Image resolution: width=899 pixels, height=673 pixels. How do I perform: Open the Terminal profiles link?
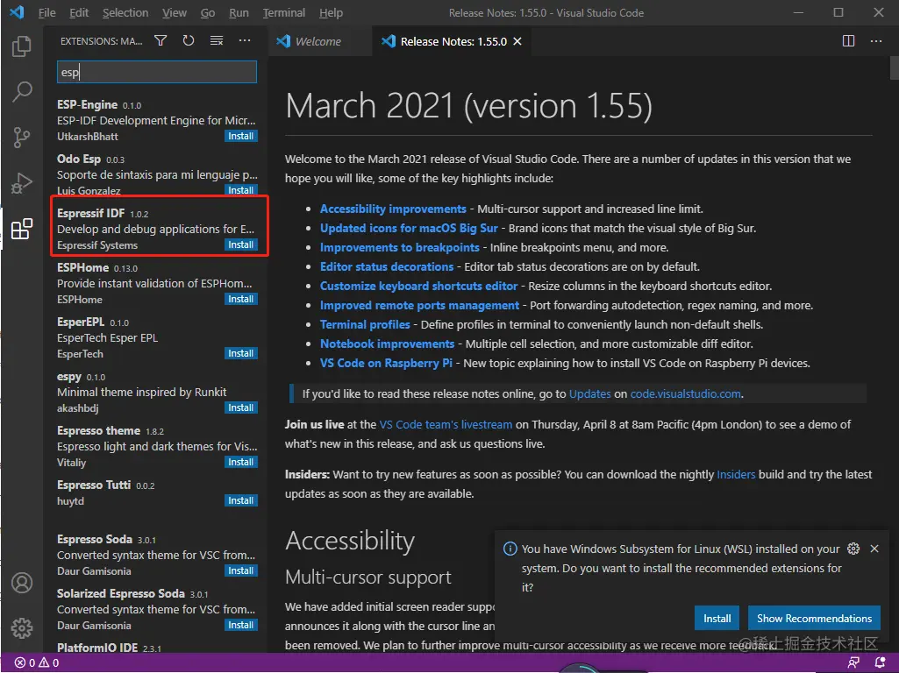click(365, 325)
